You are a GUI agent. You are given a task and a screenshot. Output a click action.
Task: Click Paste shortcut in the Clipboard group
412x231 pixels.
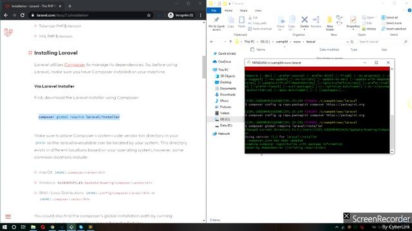[x=260, y=29]
